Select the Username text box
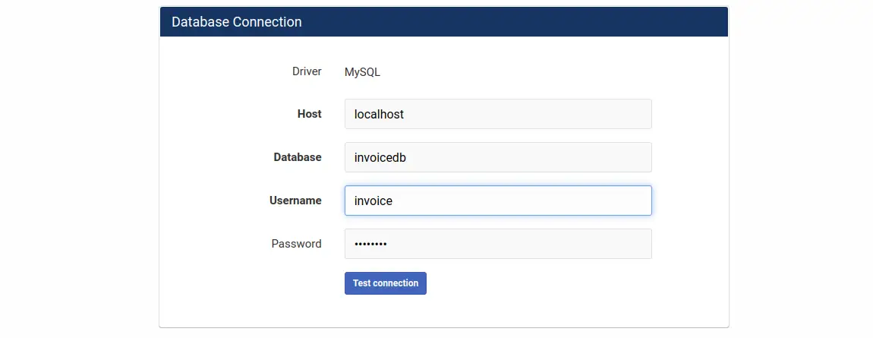The width and height of the screenshot is (873, 338). pos(497,201)
